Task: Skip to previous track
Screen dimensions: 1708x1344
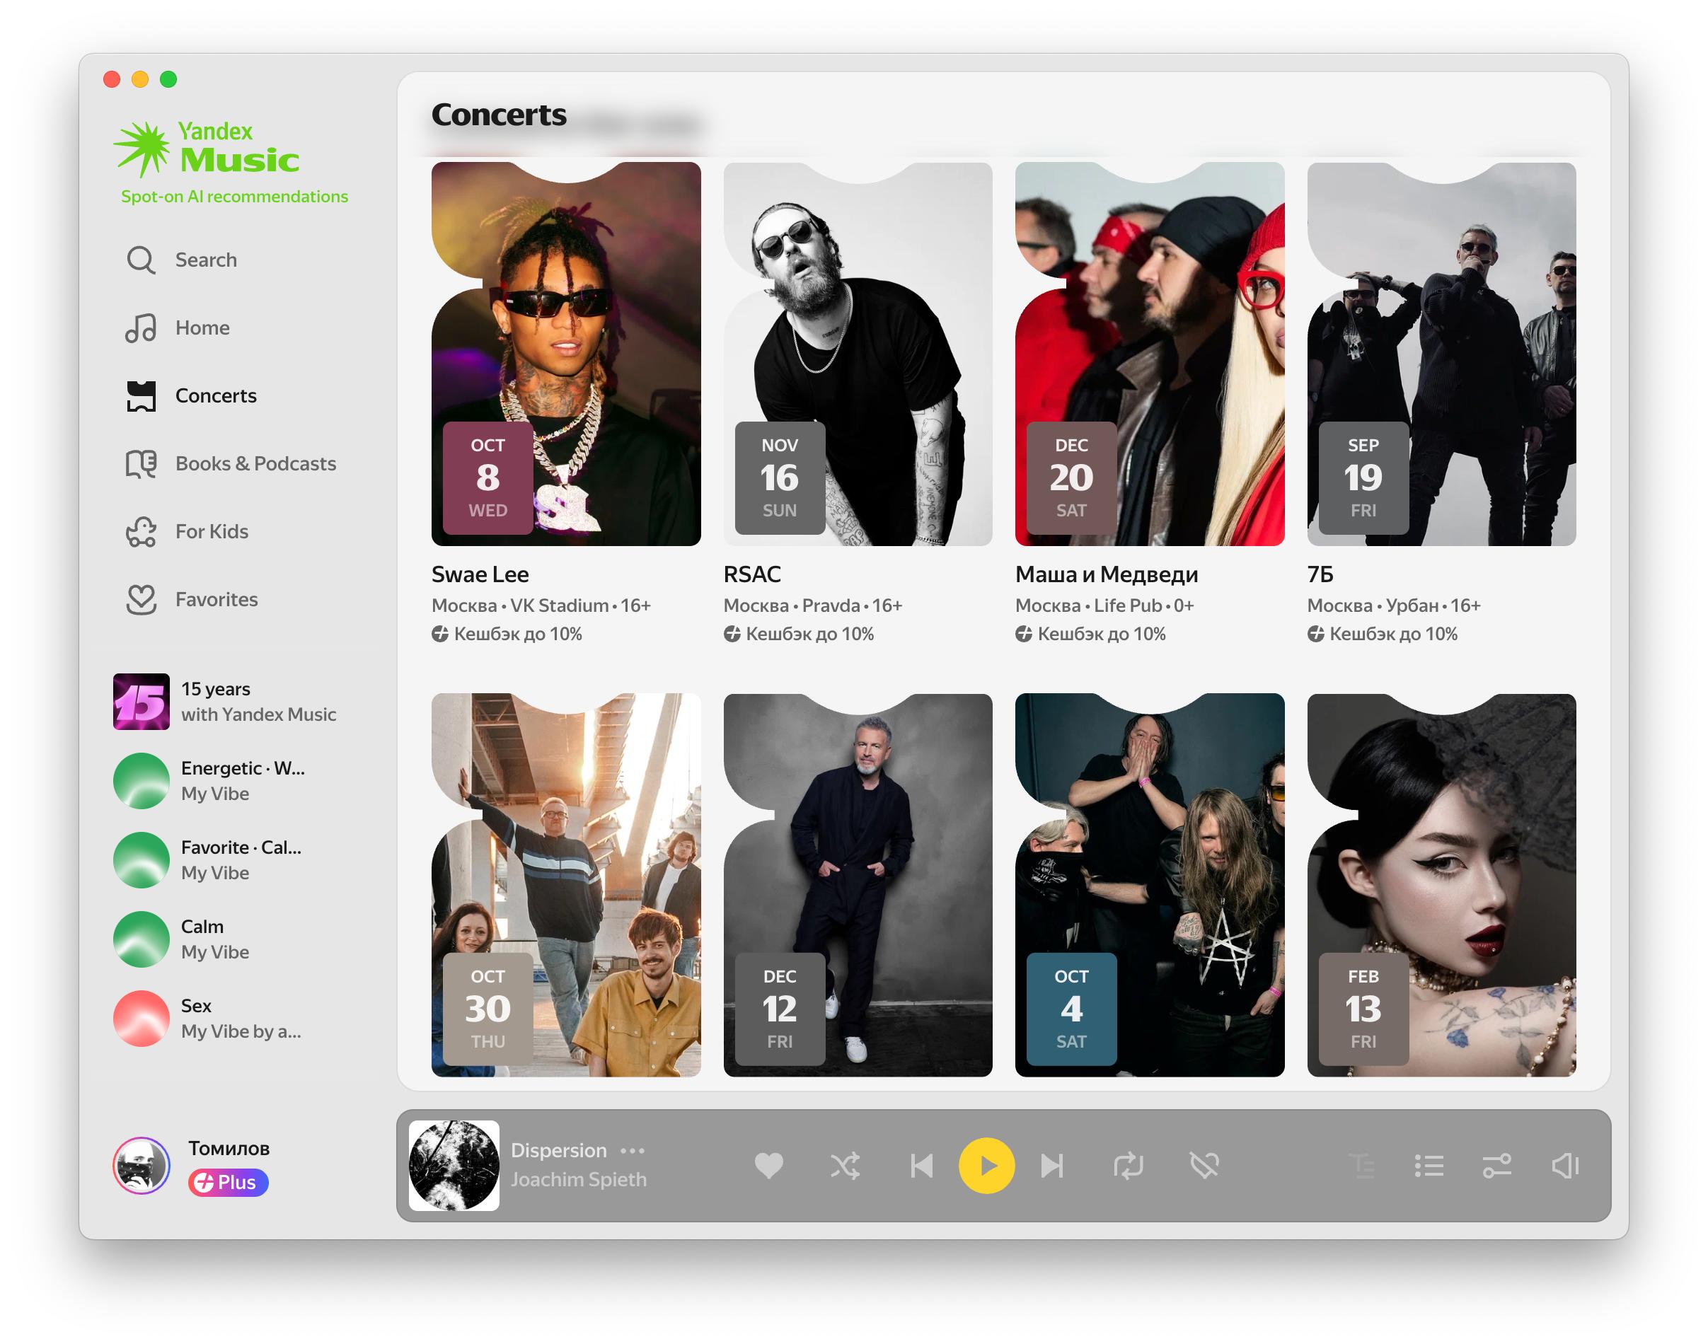Action: (922, 1165)
